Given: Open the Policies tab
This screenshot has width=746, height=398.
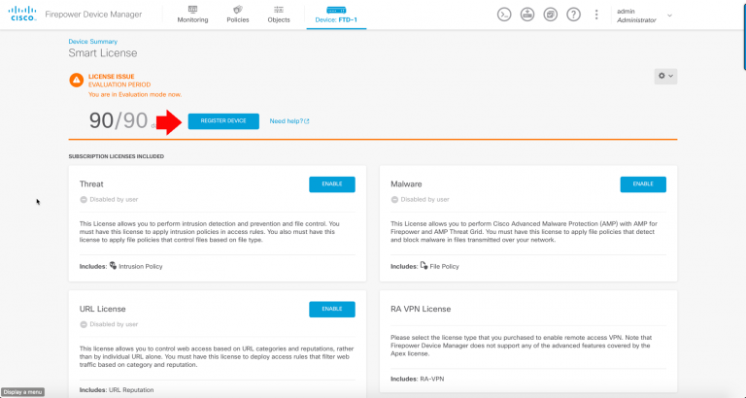Looking at the screenshot, I should [238, 15].
